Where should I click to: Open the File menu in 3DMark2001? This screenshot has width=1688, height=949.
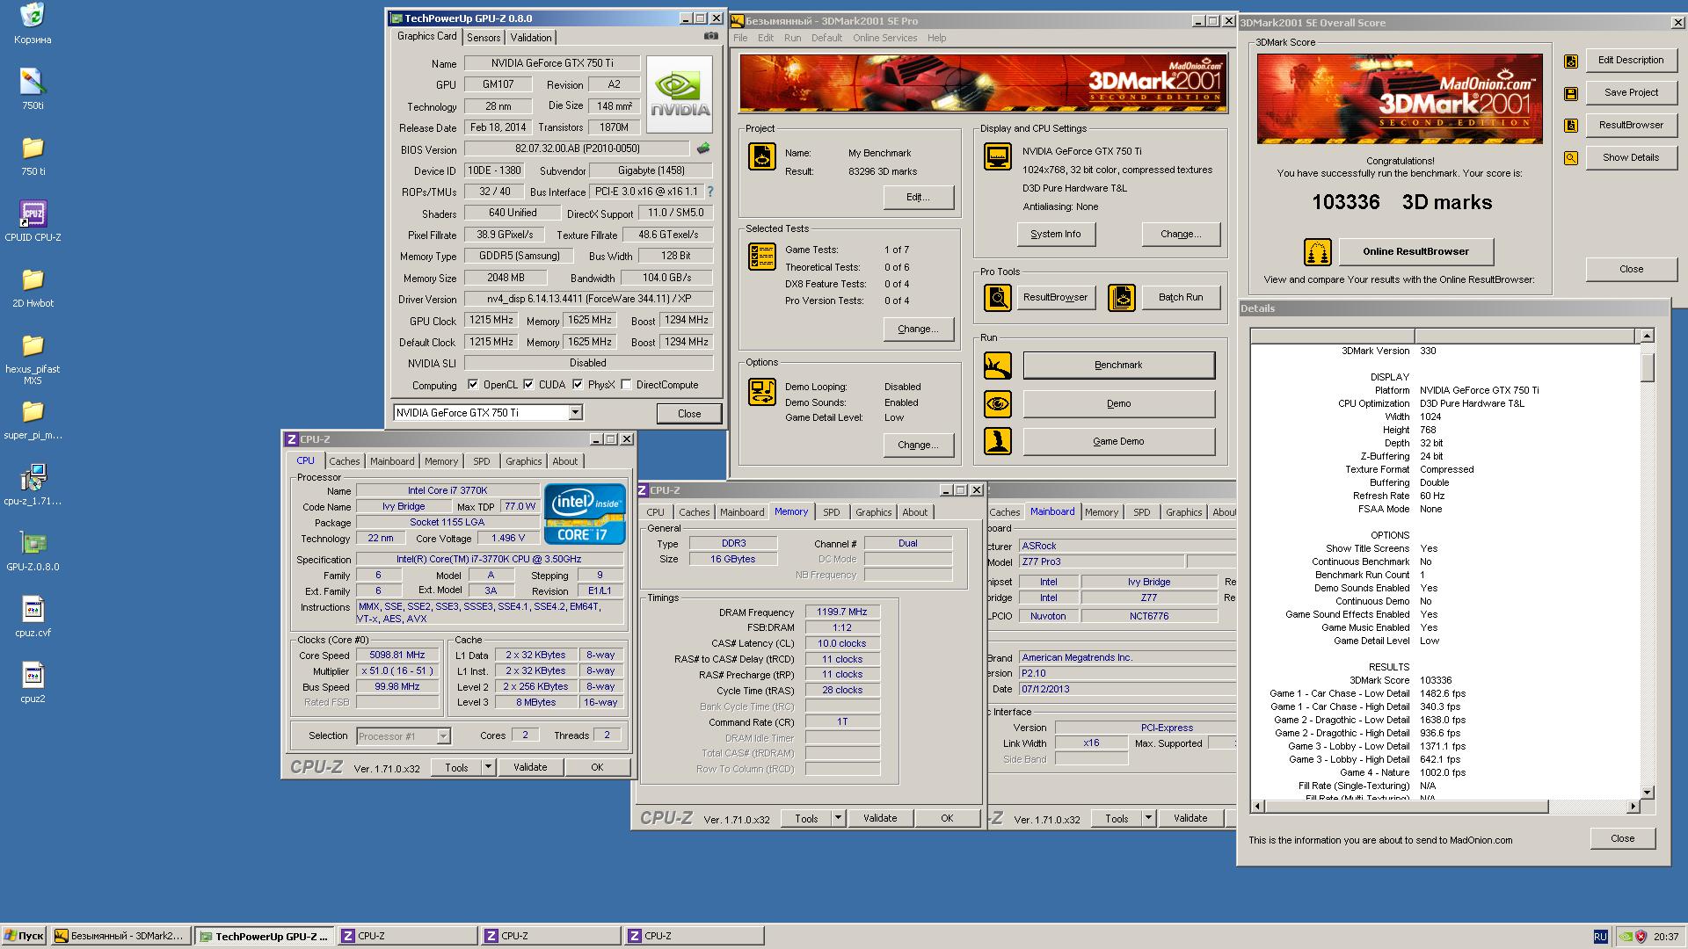[x=740, y=38]
